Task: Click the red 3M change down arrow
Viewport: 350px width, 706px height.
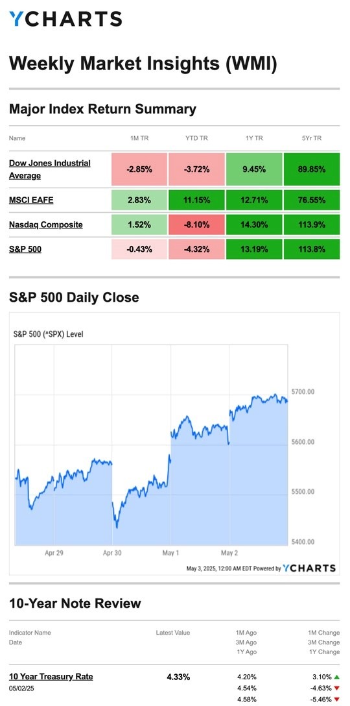Action: [337, 688]
